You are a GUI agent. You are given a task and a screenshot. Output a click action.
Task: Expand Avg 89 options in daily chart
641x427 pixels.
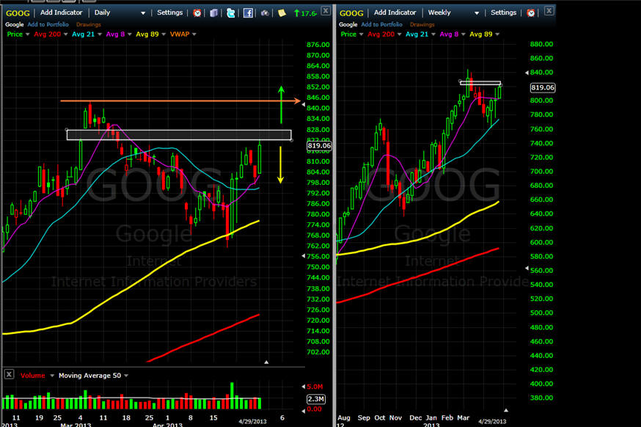[164, 34]
